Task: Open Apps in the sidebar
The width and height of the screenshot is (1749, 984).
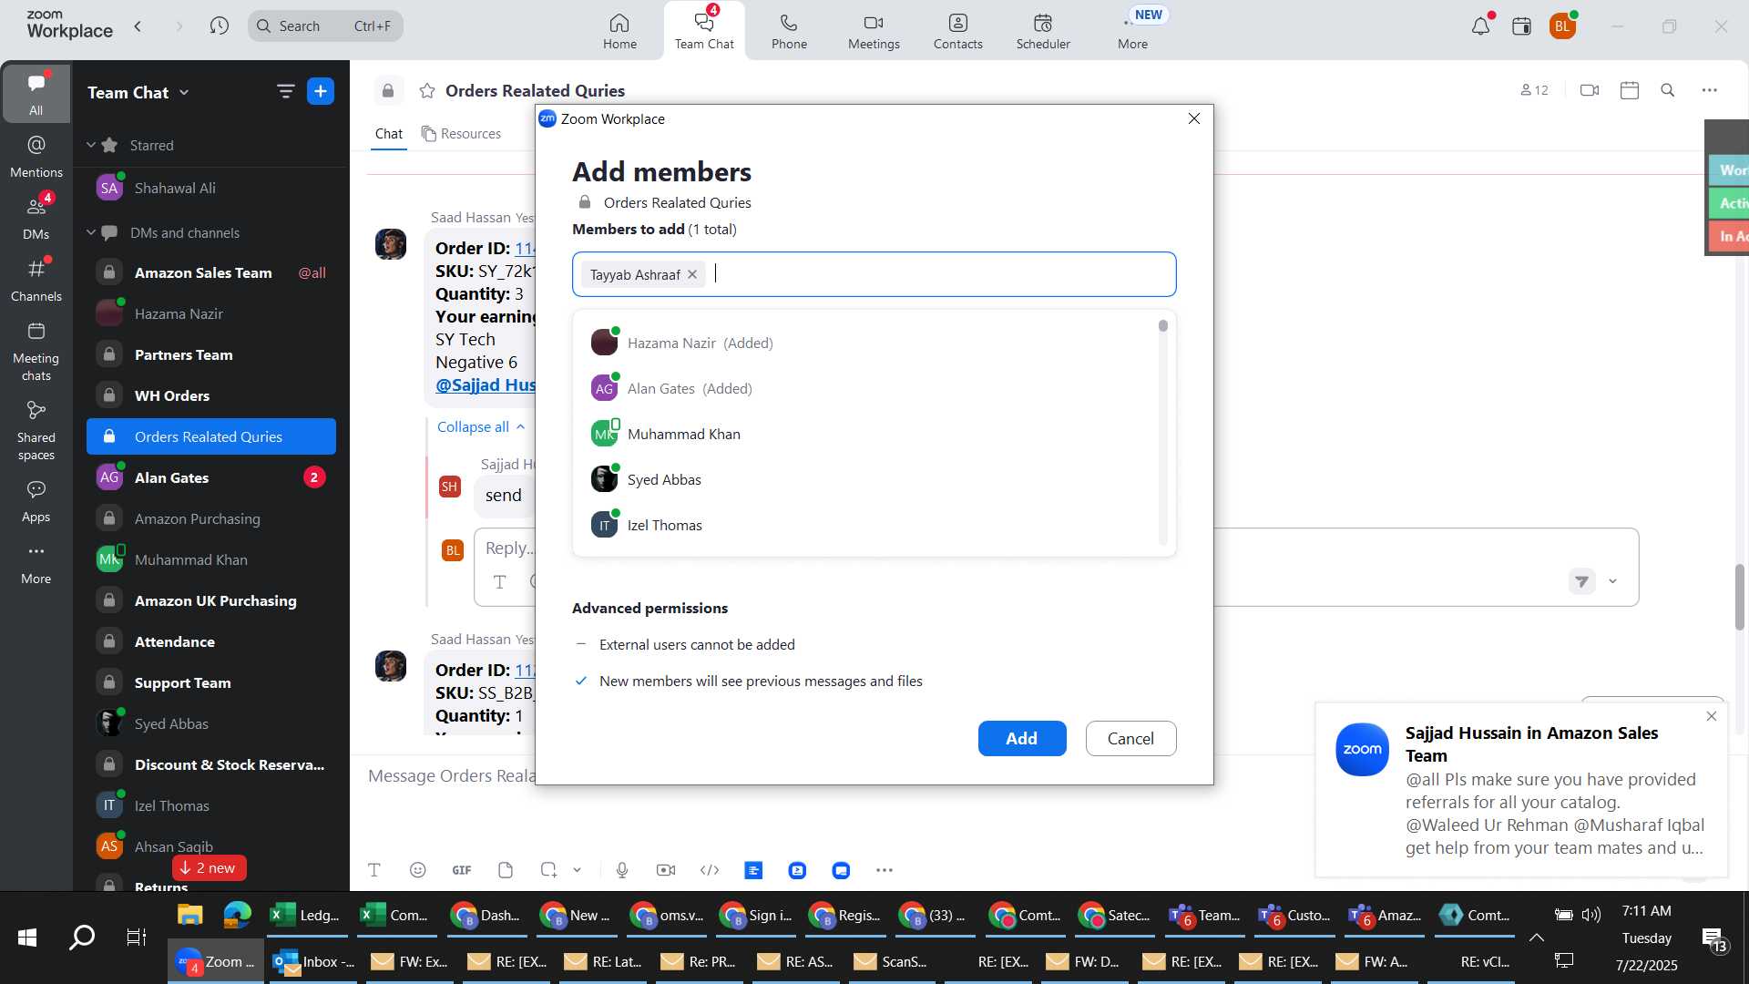Action: tap(36, 501)
